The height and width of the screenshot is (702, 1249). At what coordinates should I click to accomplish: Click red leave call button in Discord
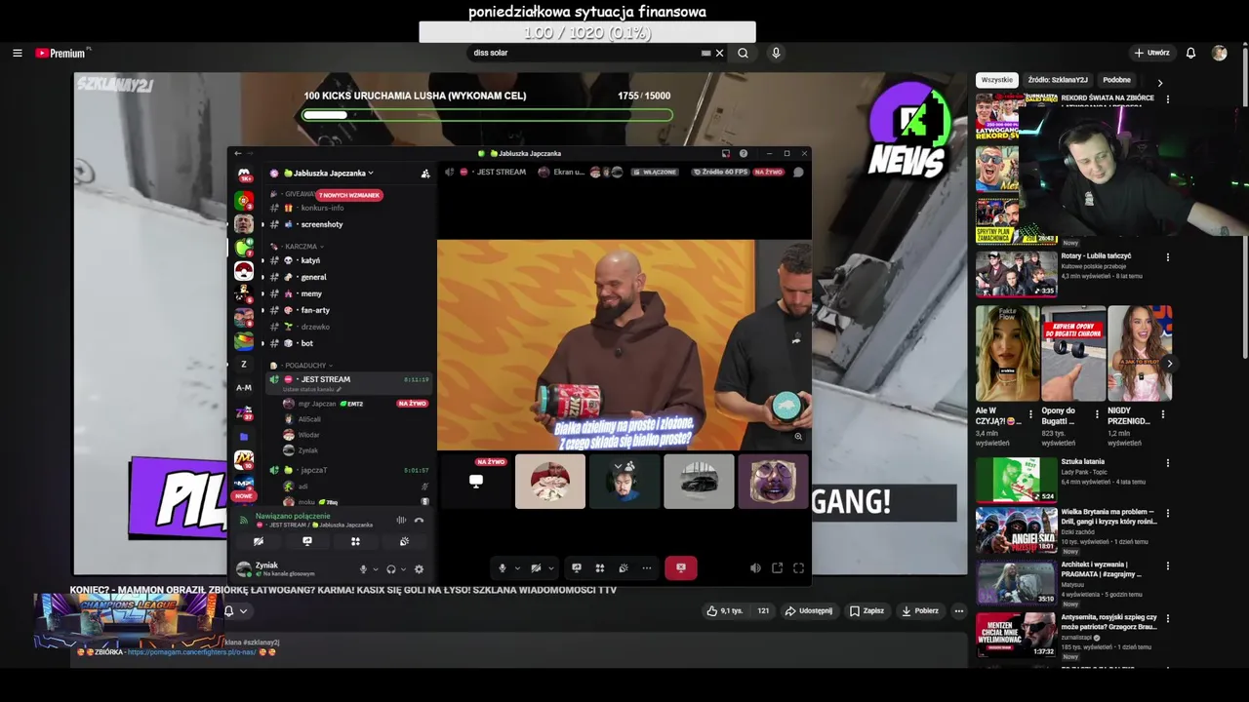pyautogui.click(x=681, y=567)
